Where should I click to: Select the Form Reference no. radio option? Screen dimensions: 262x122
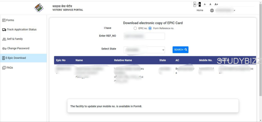coord(150,28)
